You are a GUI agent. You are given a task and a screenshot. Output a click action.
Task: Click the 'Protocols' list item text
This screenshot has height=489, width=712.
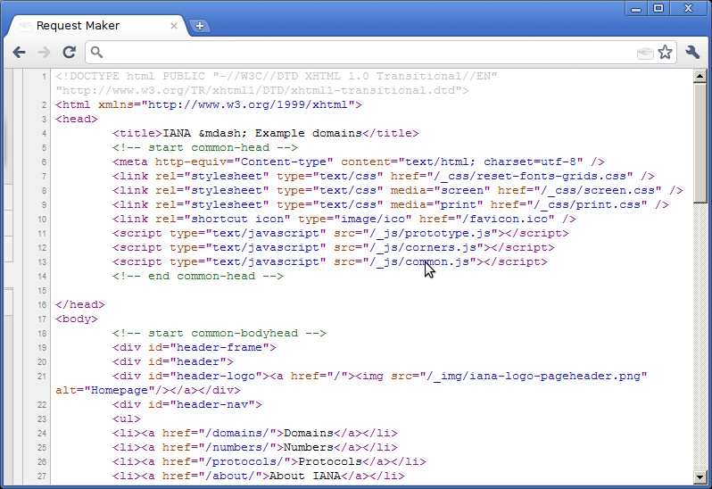[x=330, y=461]
